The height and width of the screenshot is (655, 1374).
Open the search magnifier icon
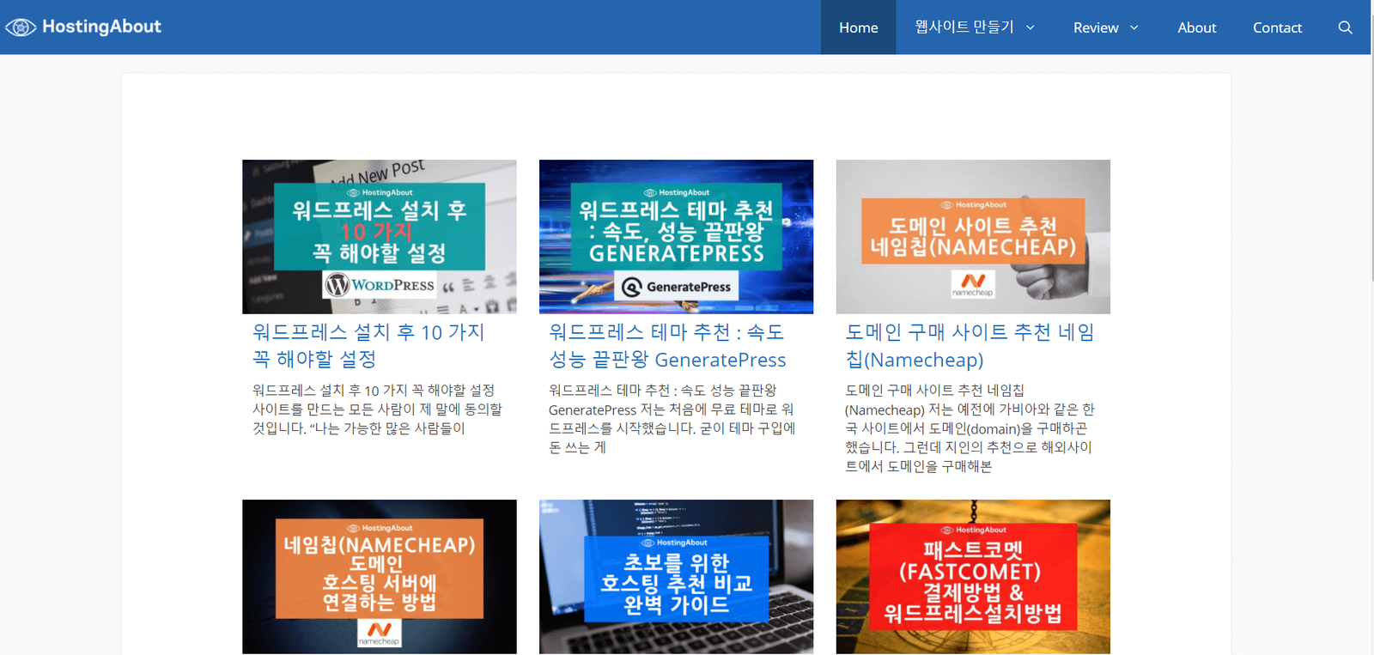[x=1345, y=27]
